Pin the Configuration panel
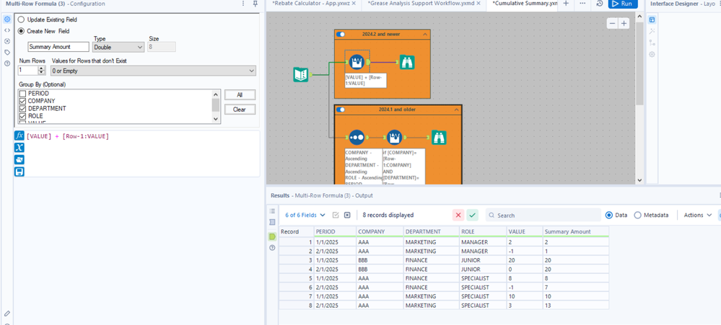Screen dimensions: 721x325 tap(255, 4)
